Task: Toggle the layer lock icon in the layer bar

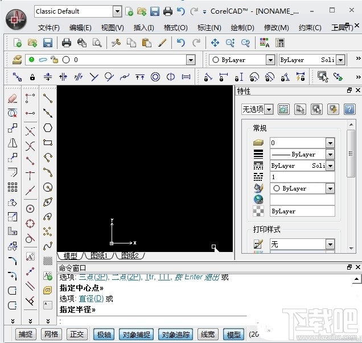Action: (x=54, y=60)
